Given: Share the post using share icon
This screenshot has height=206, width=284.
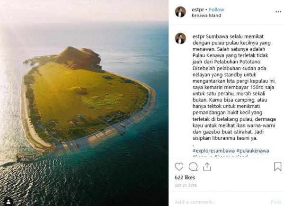Looking at the screenshot, I should (207, 167).
